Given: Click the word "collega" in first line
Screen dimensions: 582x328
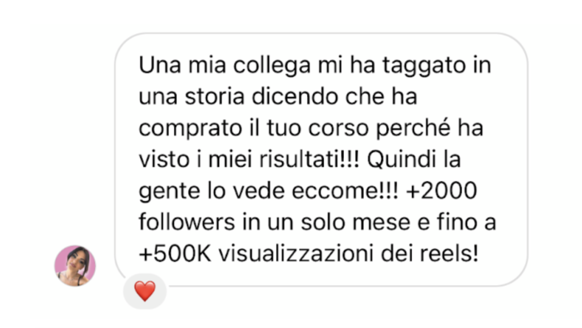Looking at the screenshot, I should (272, 65).
